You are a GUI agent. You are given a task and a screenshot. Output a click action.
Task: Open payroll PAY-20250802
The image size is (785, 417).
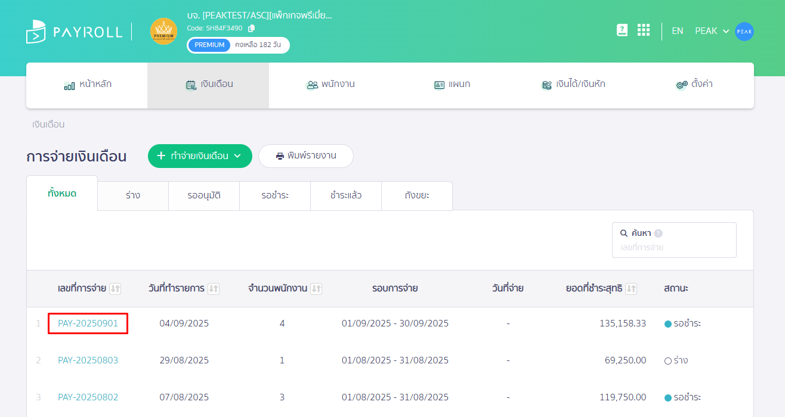(x=88, y=397)
